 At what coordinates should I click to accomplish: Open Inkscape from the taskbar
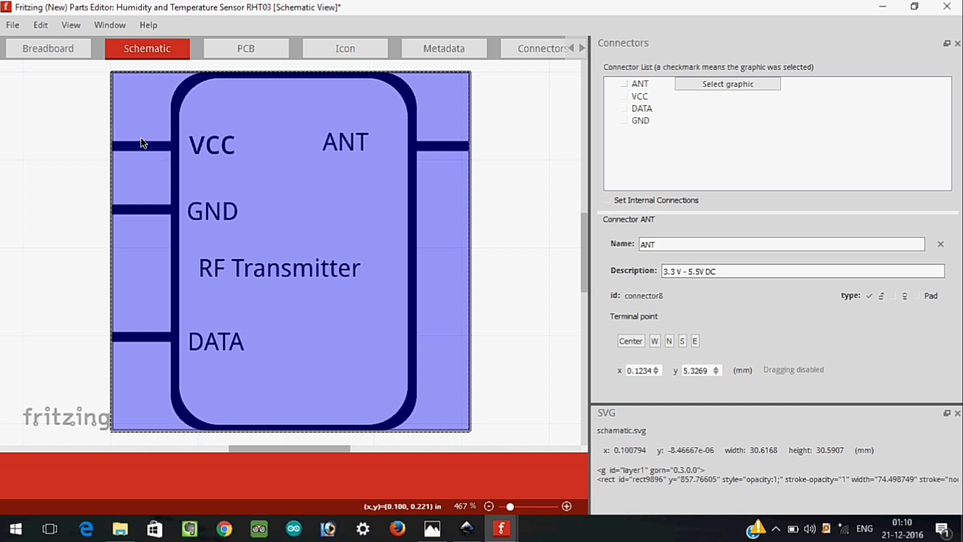467,529
